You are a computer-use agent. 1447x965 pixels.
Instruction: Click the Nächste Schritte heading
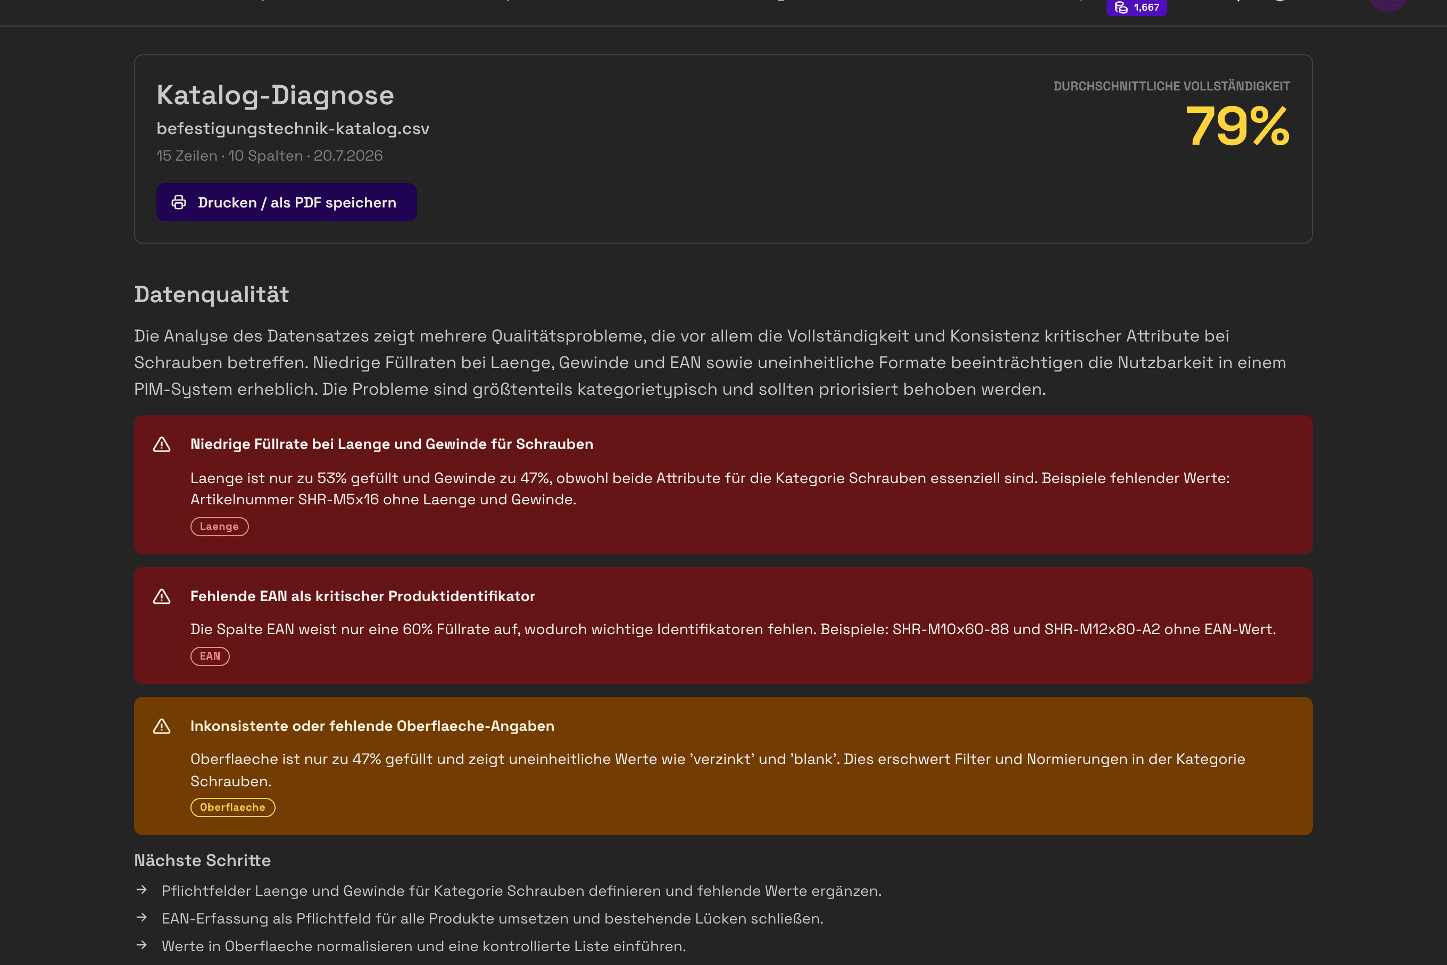tap(203, 860)
